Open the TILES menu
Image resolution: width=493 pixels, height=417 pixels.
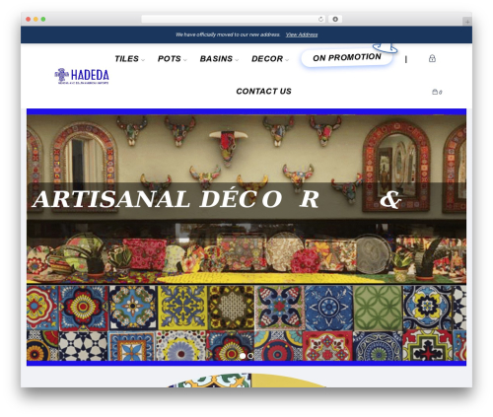(126, 59)
